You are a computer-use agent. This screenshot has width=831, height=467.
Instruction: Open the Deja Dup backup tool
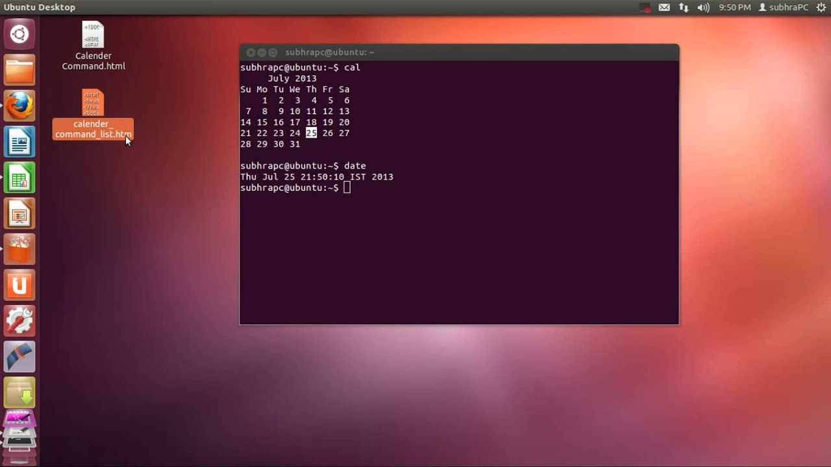tap(19, 392)
